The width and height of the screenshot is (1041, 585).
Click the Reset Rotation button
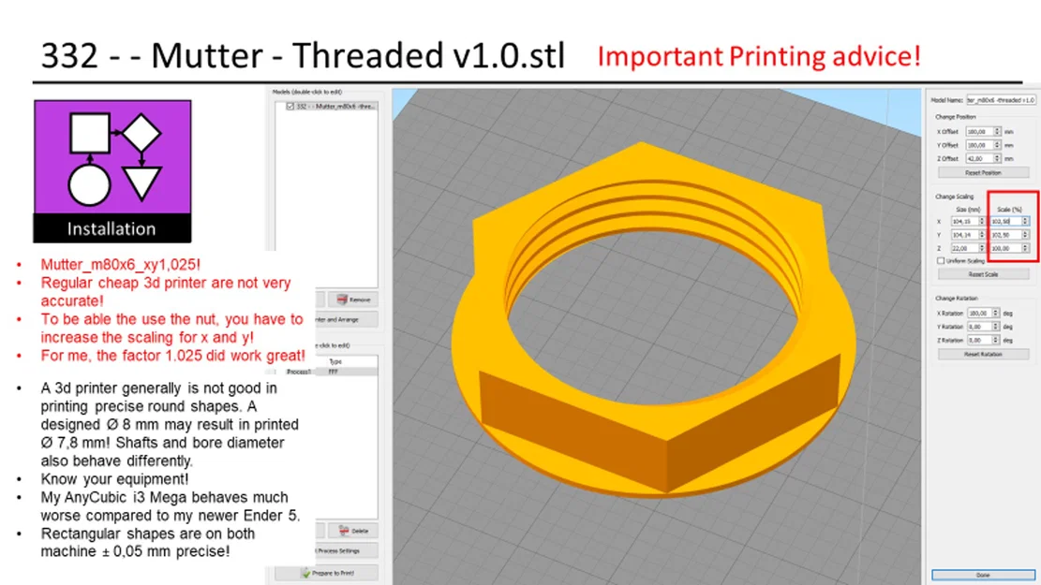click(x=983, y=354)
